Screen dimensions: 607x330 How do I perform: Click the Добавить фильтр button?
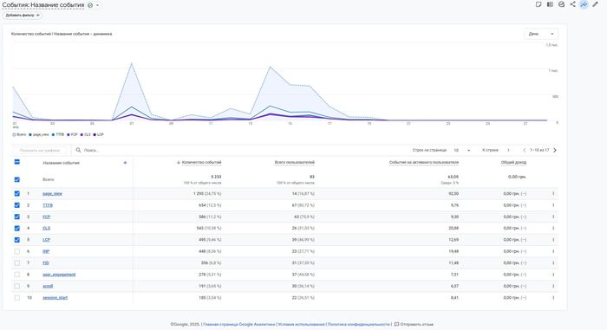click(22, 15)
